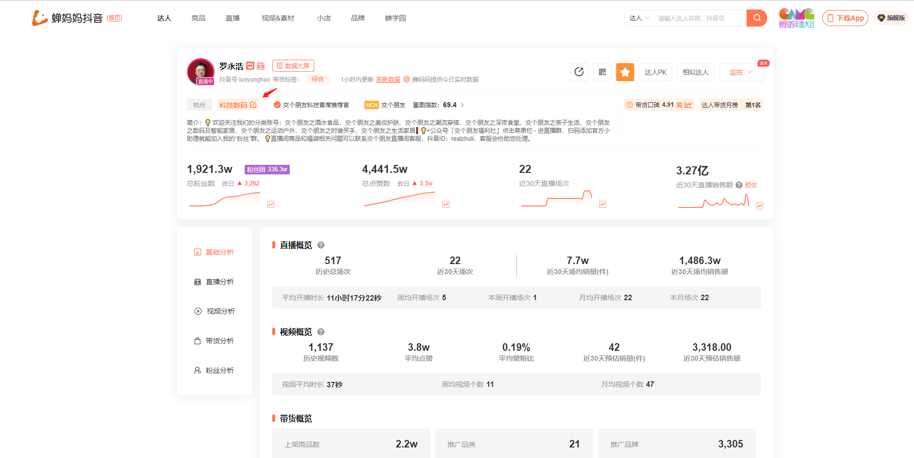The image size is (914, 458).
Task: Click the 达人带货月榜 第1名 badge
Action: [x=731, y=105]
